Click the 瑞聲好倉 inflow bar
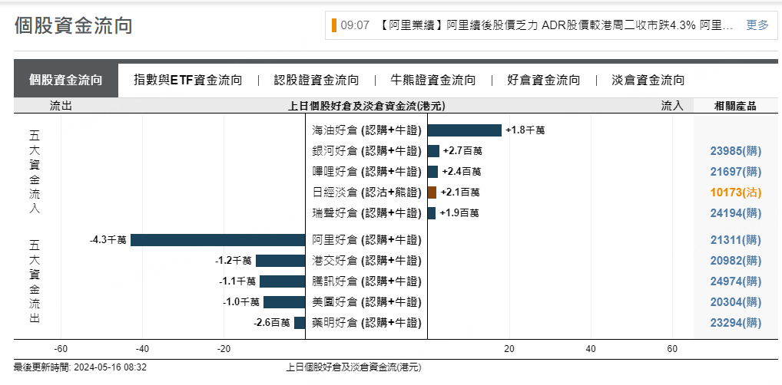 [432, 213]
